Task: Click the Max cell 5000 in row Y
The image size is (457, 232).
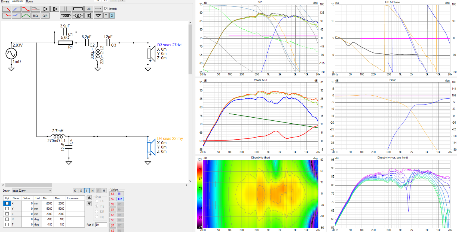Action: point(59,209)
